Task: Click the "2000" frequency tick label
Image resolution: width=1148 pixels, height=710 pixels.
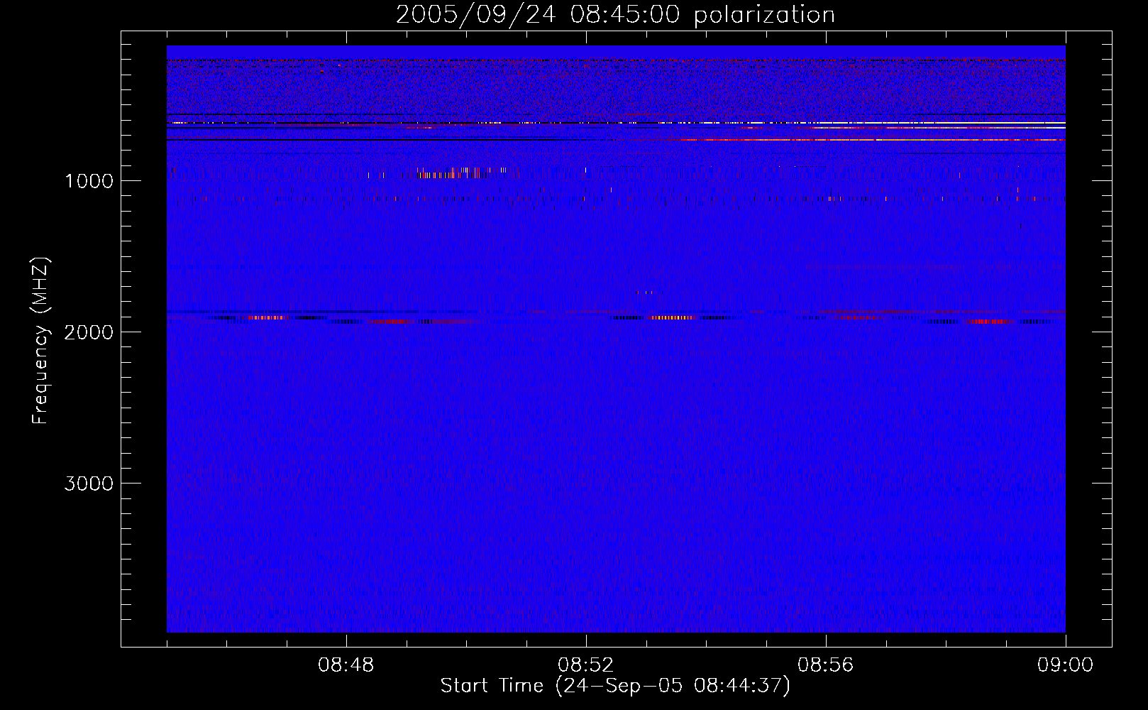Action: tap(89, 332)
